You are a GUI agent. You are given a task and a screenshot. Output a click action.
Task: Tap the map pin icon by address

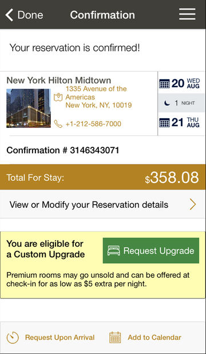58,98
